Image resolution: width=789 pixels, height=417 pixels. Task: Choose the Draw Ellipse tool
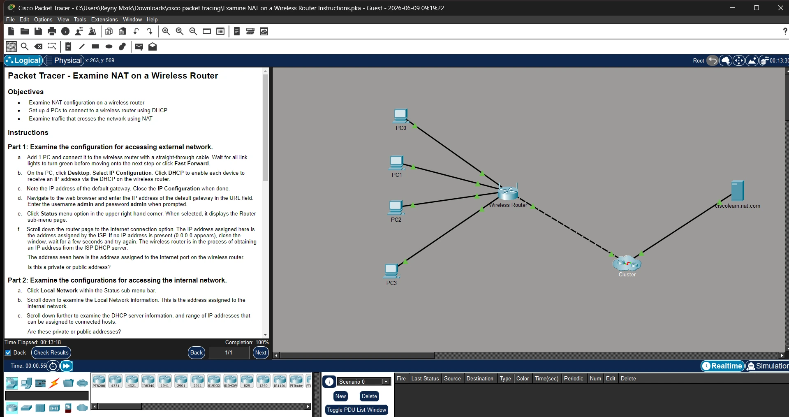coord(109,46)
